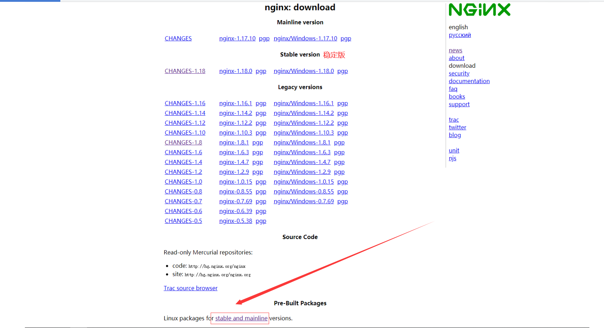
Task: Download nginx/Windows-1.0.15 build
Action: click(x=304, y=182)
